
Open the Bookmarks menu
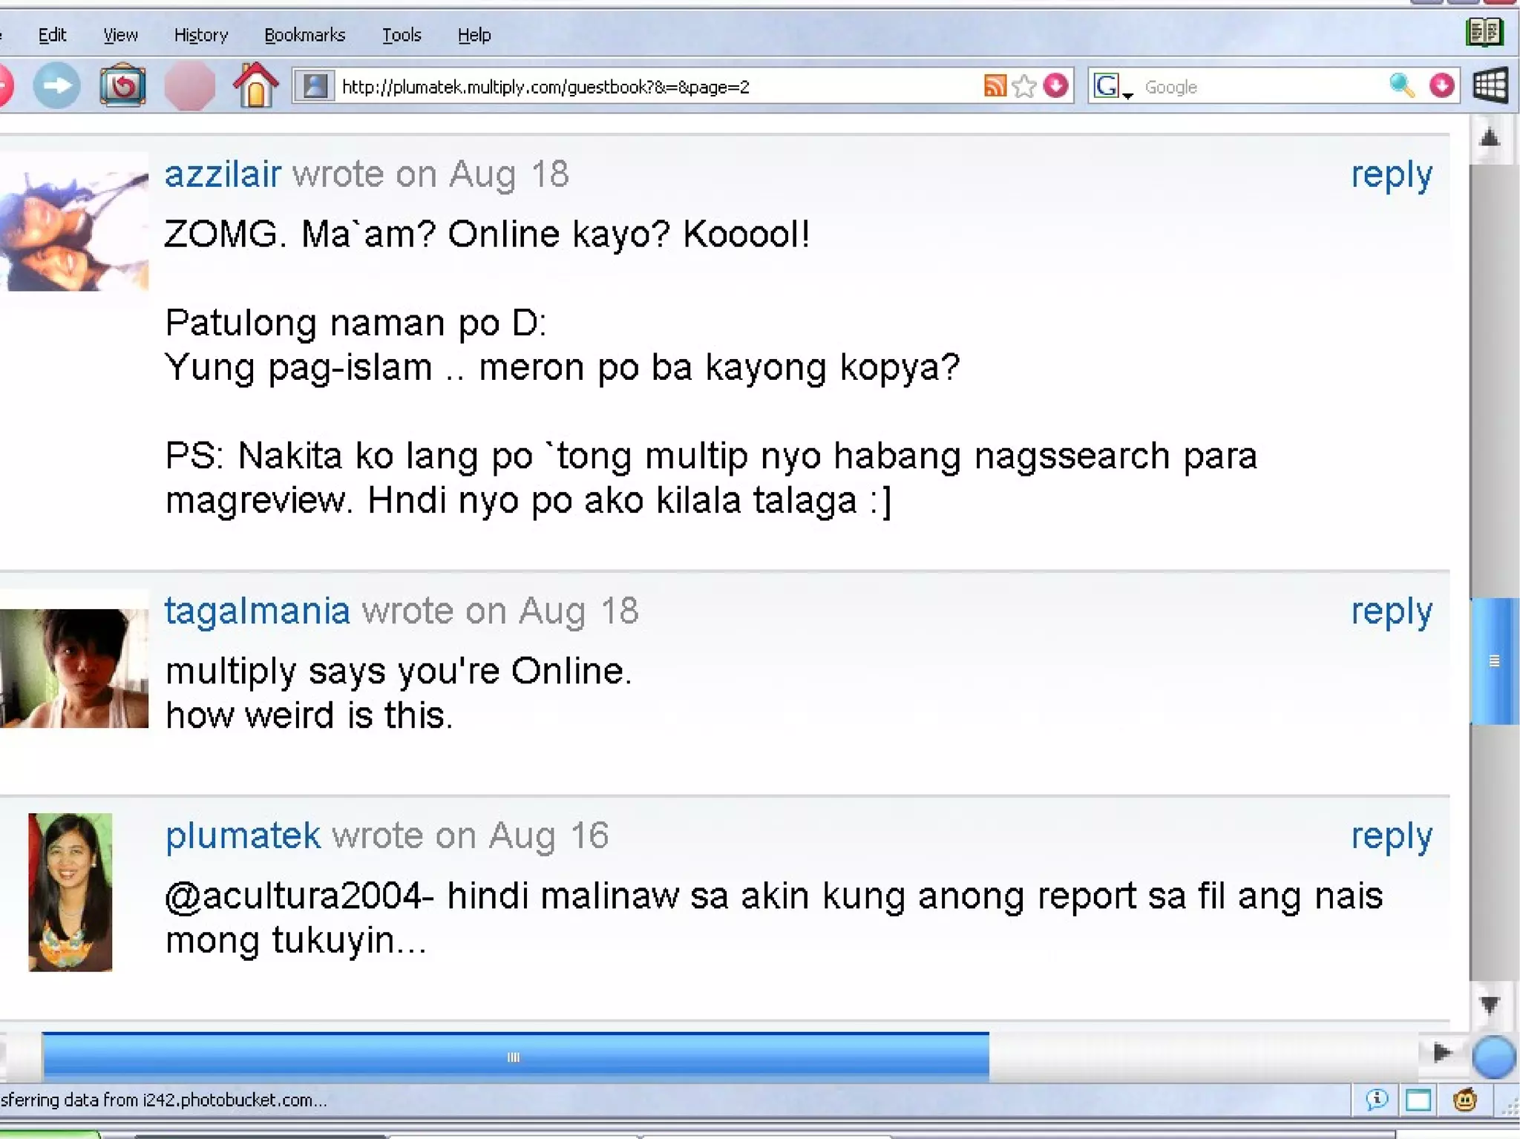pos(304,35)
